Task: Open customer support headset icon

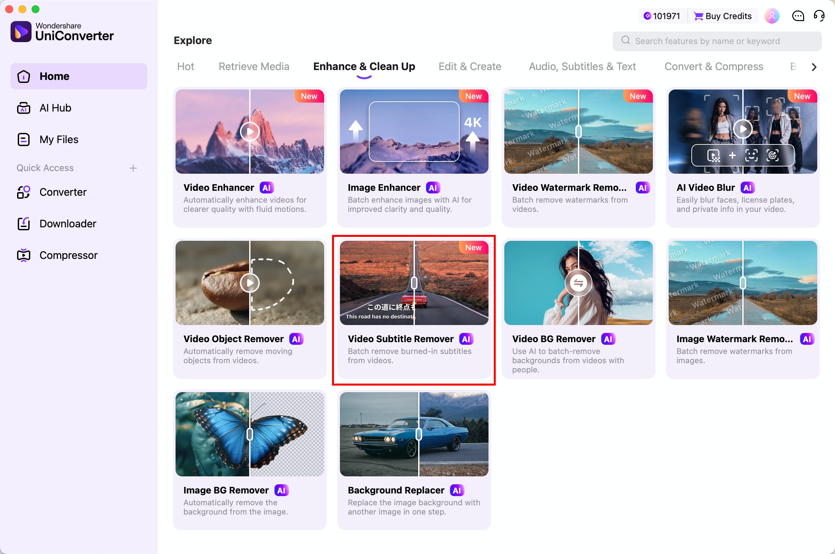Action: 819,16
